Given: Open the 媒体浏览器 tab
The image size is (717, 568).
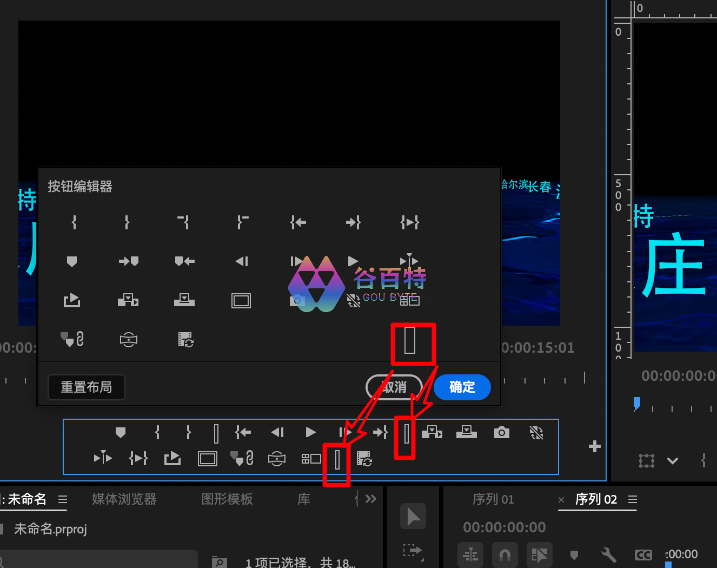Looking at the screenshot, I should (124, 499).
